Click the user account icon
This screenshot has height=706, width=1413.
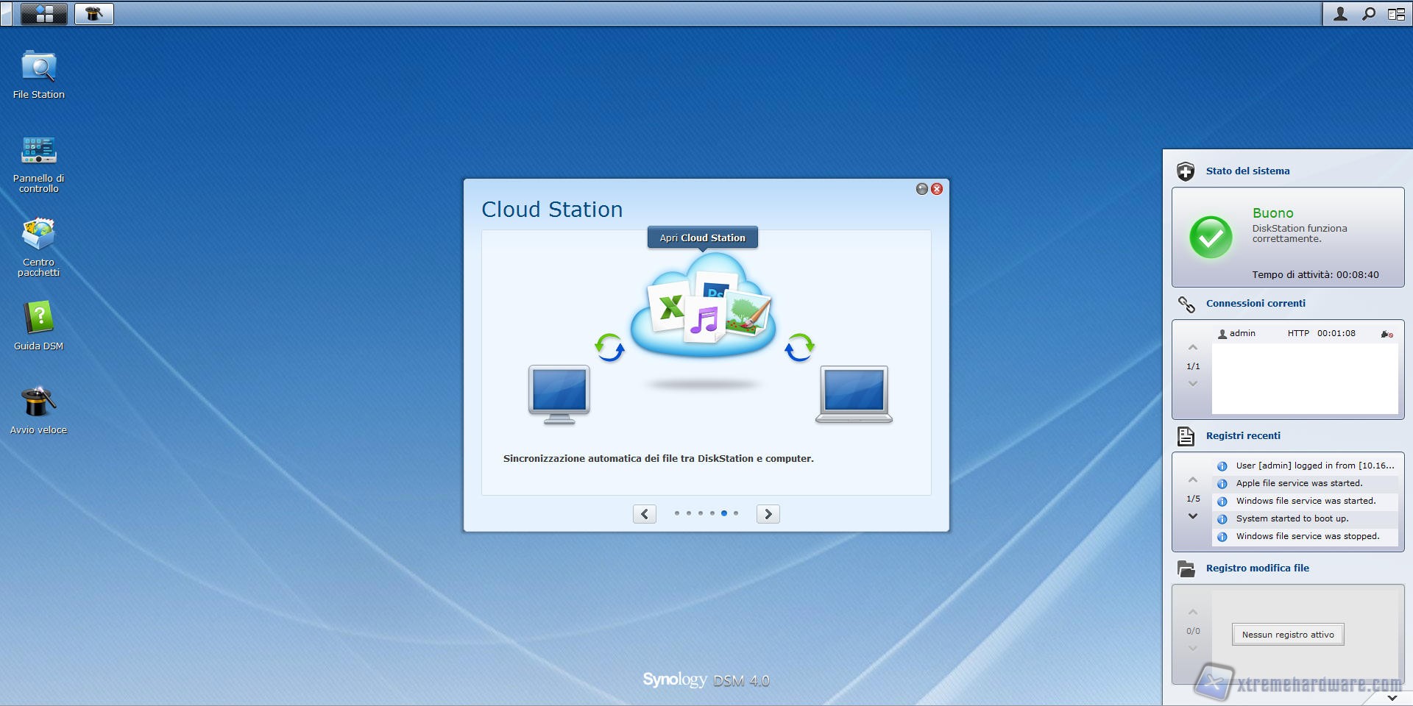point(1340,14)
